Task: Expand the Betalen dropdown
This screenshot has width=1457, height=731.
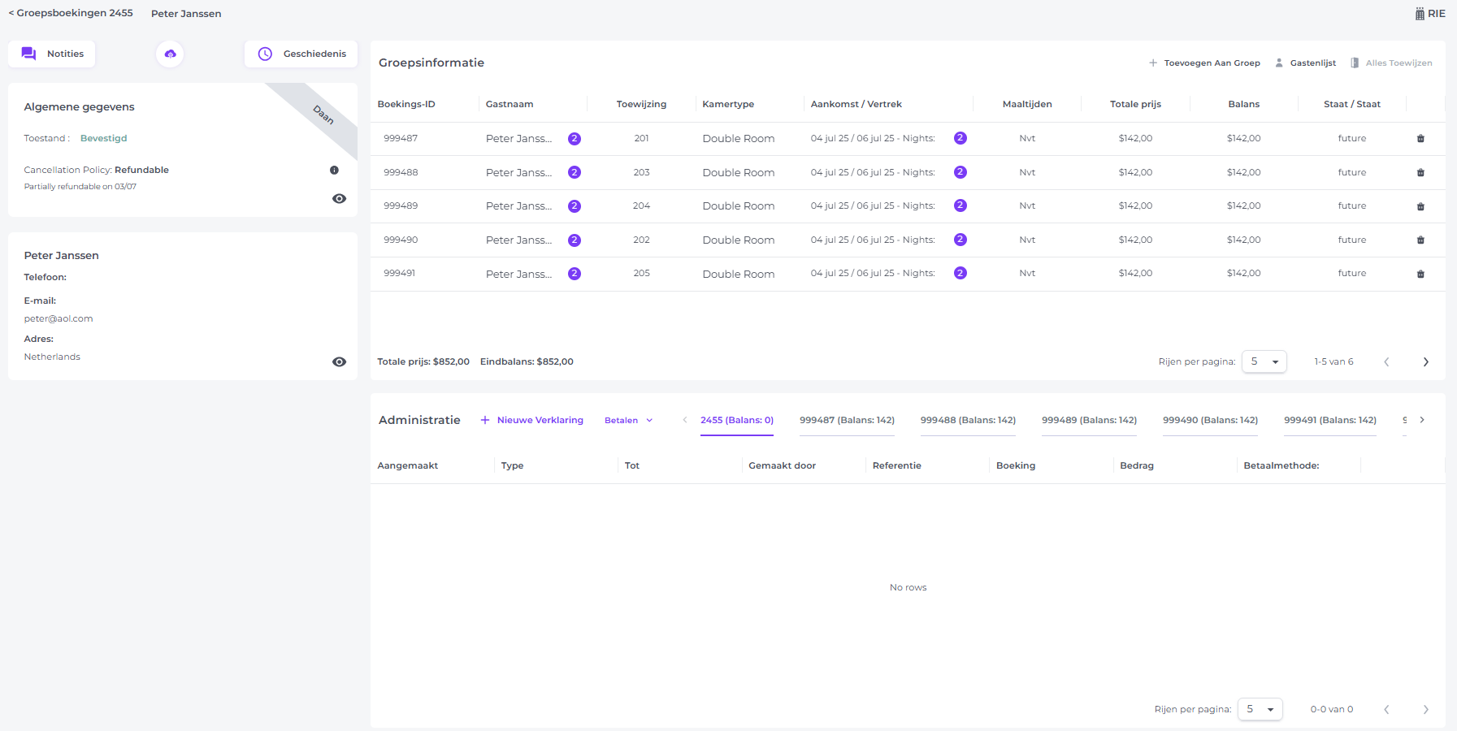Action: tap(629, 420)
